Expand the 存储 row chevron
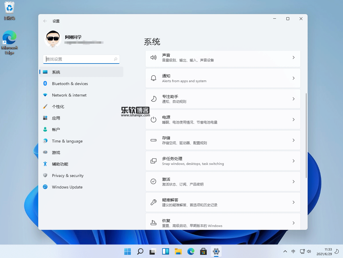Viewport: 343px width, 258px height. (x=293, y=140)
